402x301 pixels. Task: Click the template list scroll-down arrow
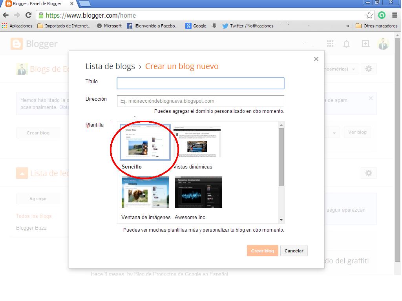point(281,220)
